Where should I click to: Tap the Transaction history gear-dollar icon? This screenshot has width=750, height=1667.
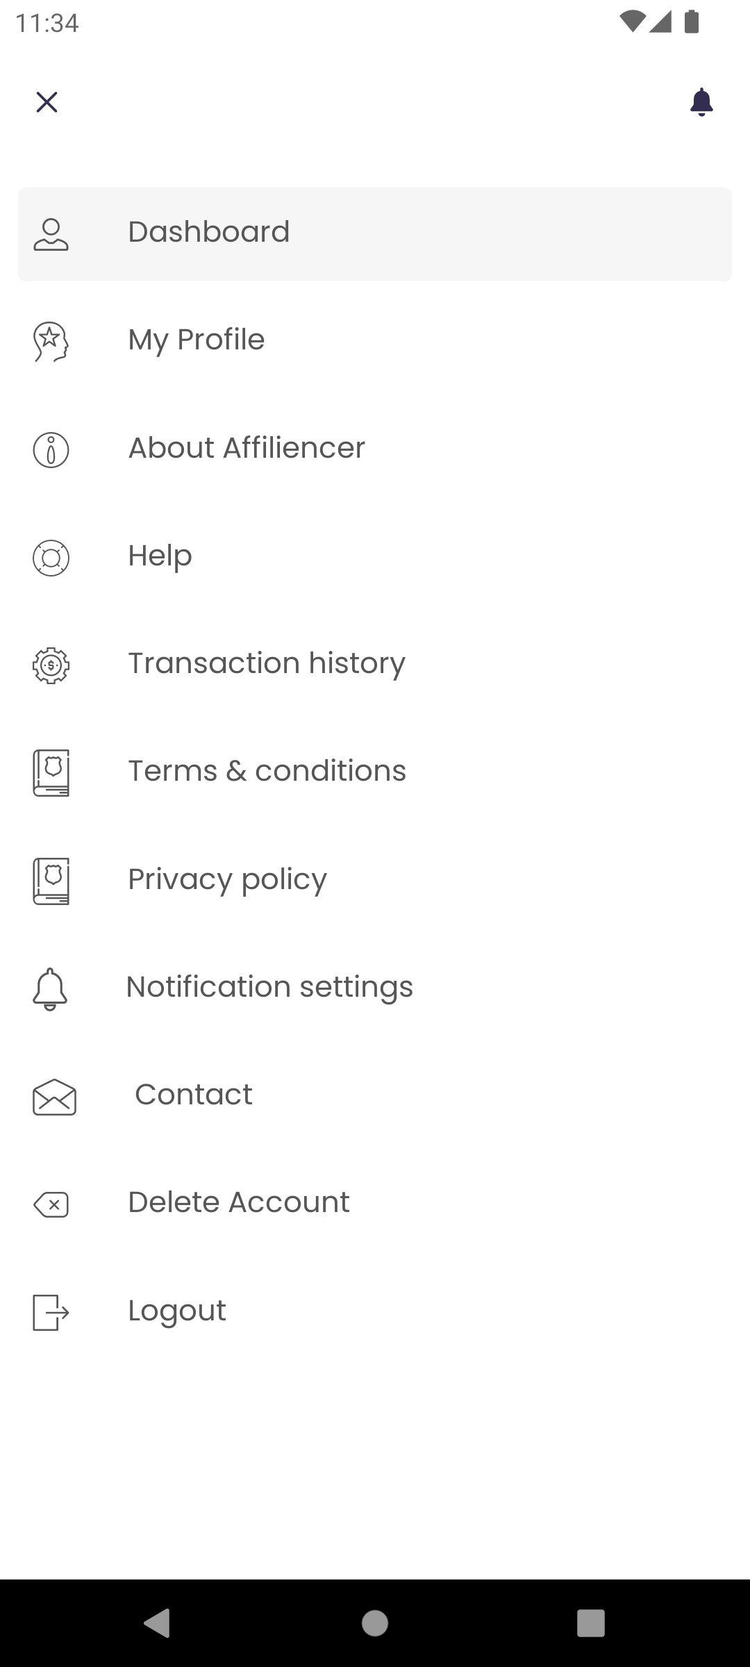[x=51, y=665]
